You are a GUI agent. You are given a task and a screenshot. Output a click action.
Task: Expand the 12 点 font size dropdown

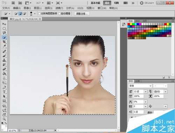[146, 92]
